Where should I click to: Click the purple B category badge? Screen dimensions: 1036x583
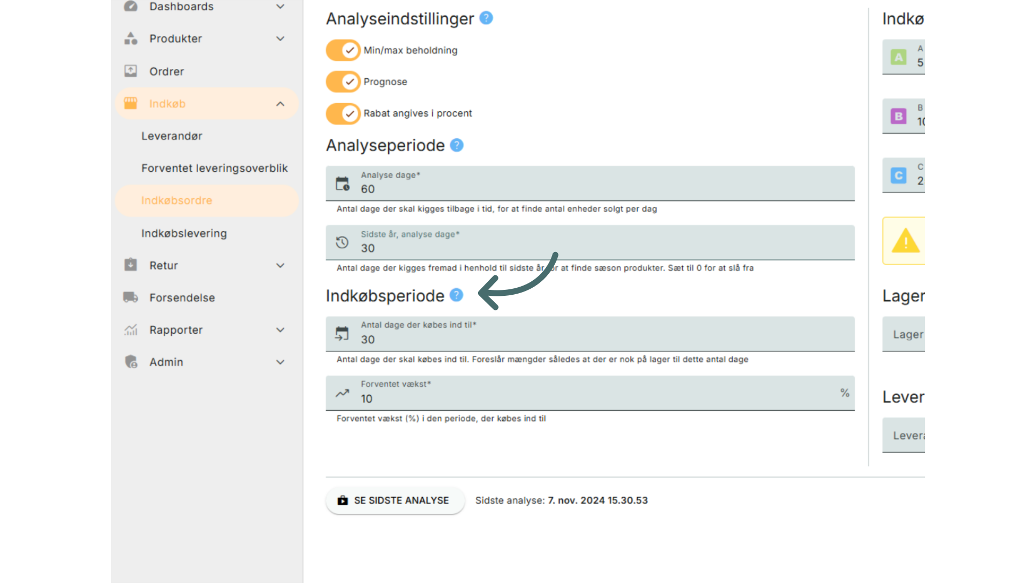tap(898, 116)
